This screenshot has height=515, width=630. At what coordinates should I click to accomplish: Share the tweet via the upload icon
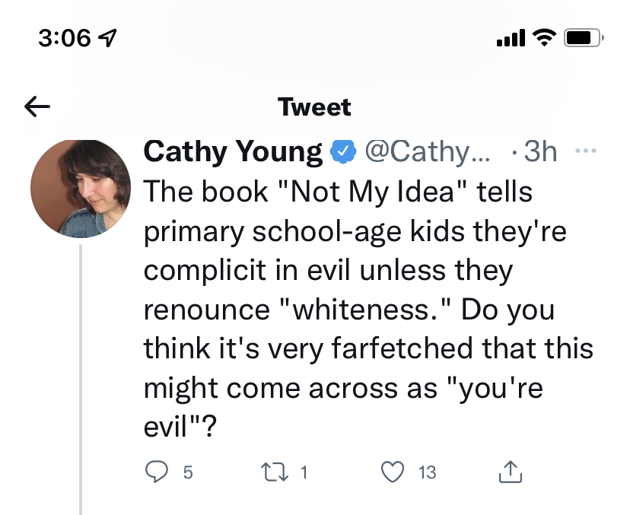[x=510, y=472]
